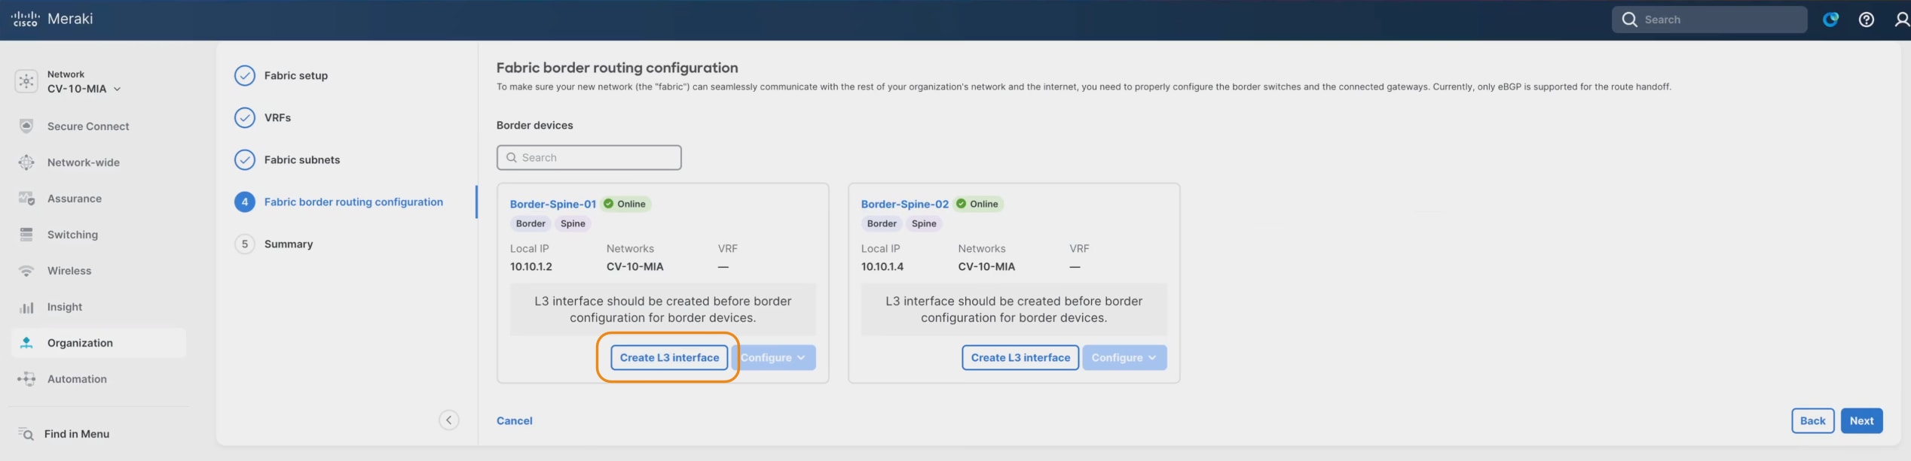
Task: Open the Insight bar chart icon
Action: [x=26, y=307]
